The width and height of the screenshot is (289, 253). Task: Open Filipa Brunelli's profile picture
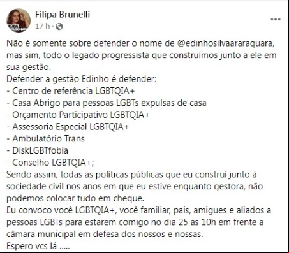(19, 20)
